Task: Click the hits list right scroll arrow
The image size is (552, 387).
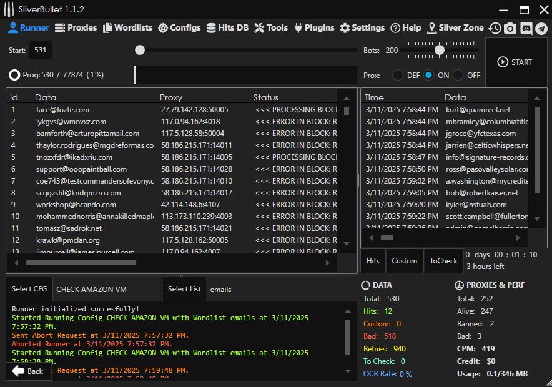Action: click(x=518, y=238)
